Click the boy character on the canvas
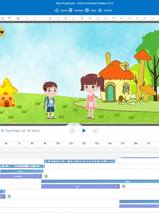 50,100
